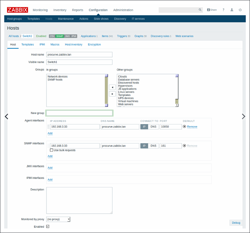This screenshot has width=250, height=233.
Task: Click the Host name field
Action: [79, 54]
